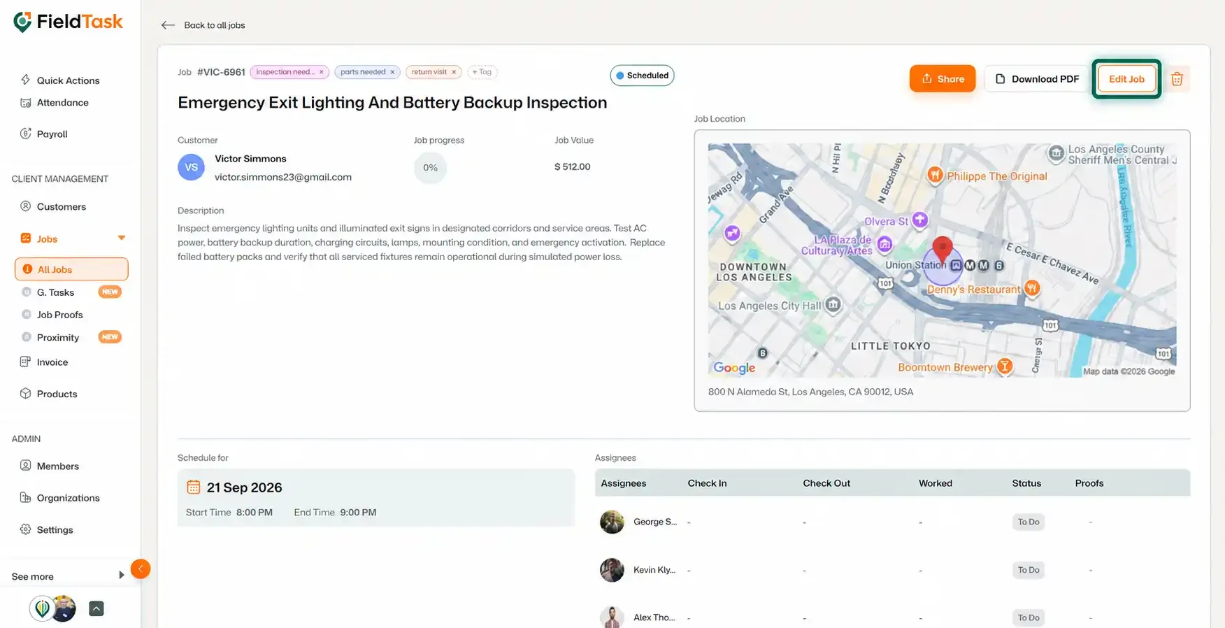
Task: Click To Do status for George S...
Action: (1028, 522)
